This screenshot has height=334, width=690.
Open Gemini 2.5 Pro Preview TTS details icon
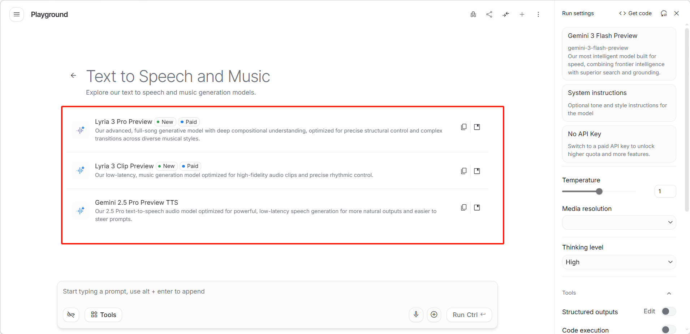pos(477,208)
